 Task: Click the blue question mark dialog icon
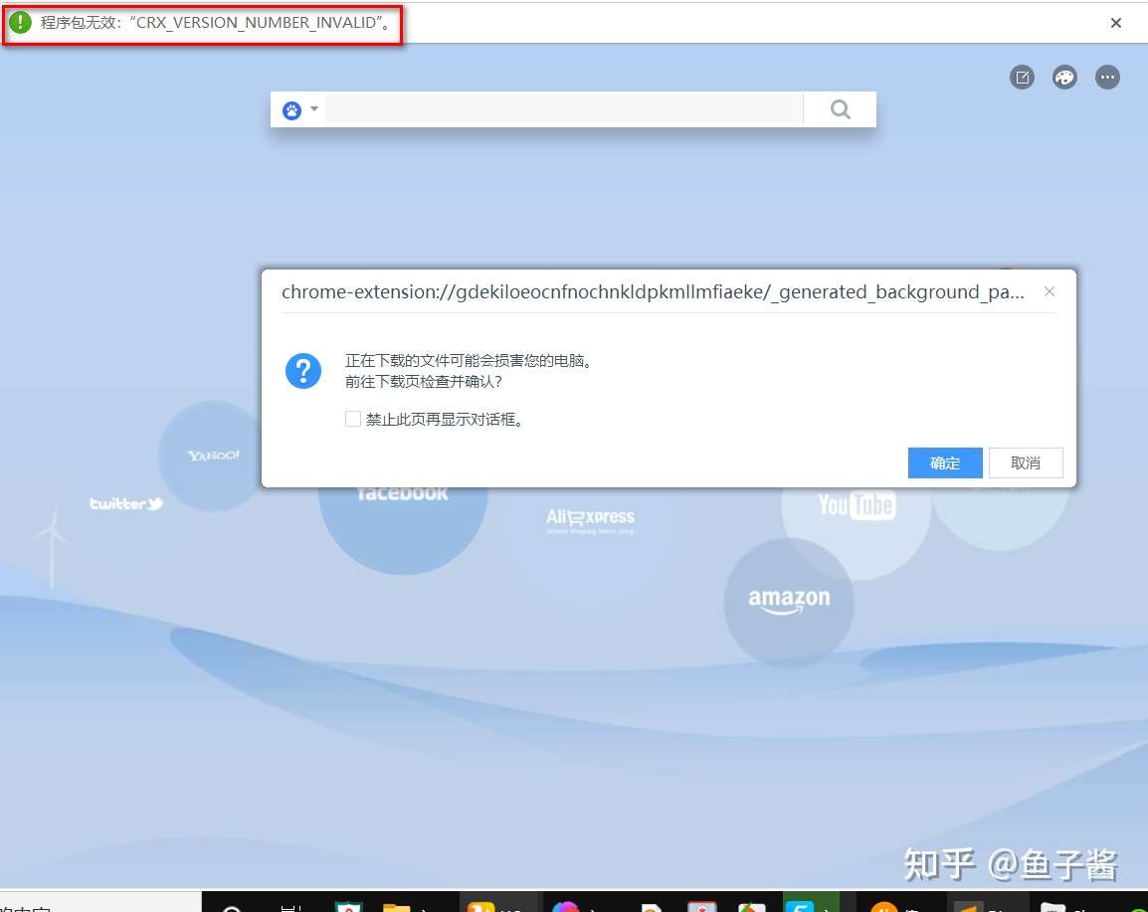(303, 371)
